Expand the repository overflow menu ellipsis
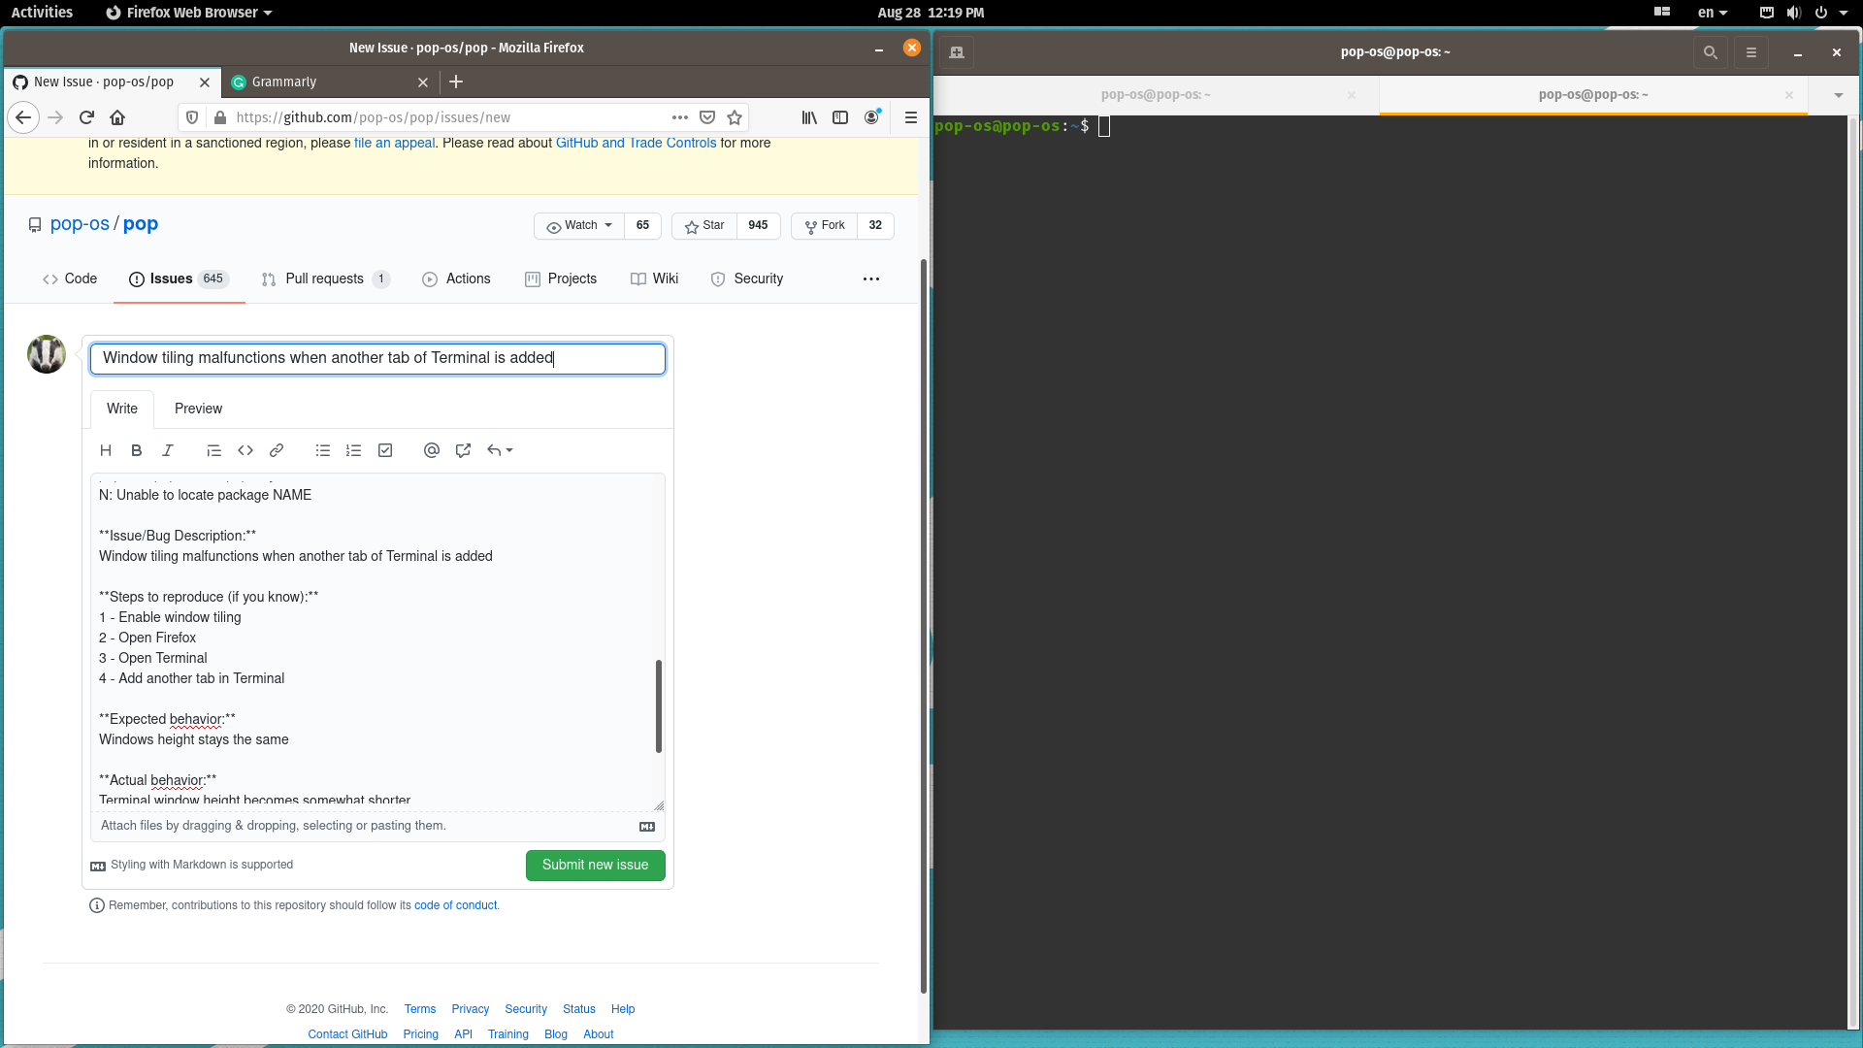 [870, 279]
